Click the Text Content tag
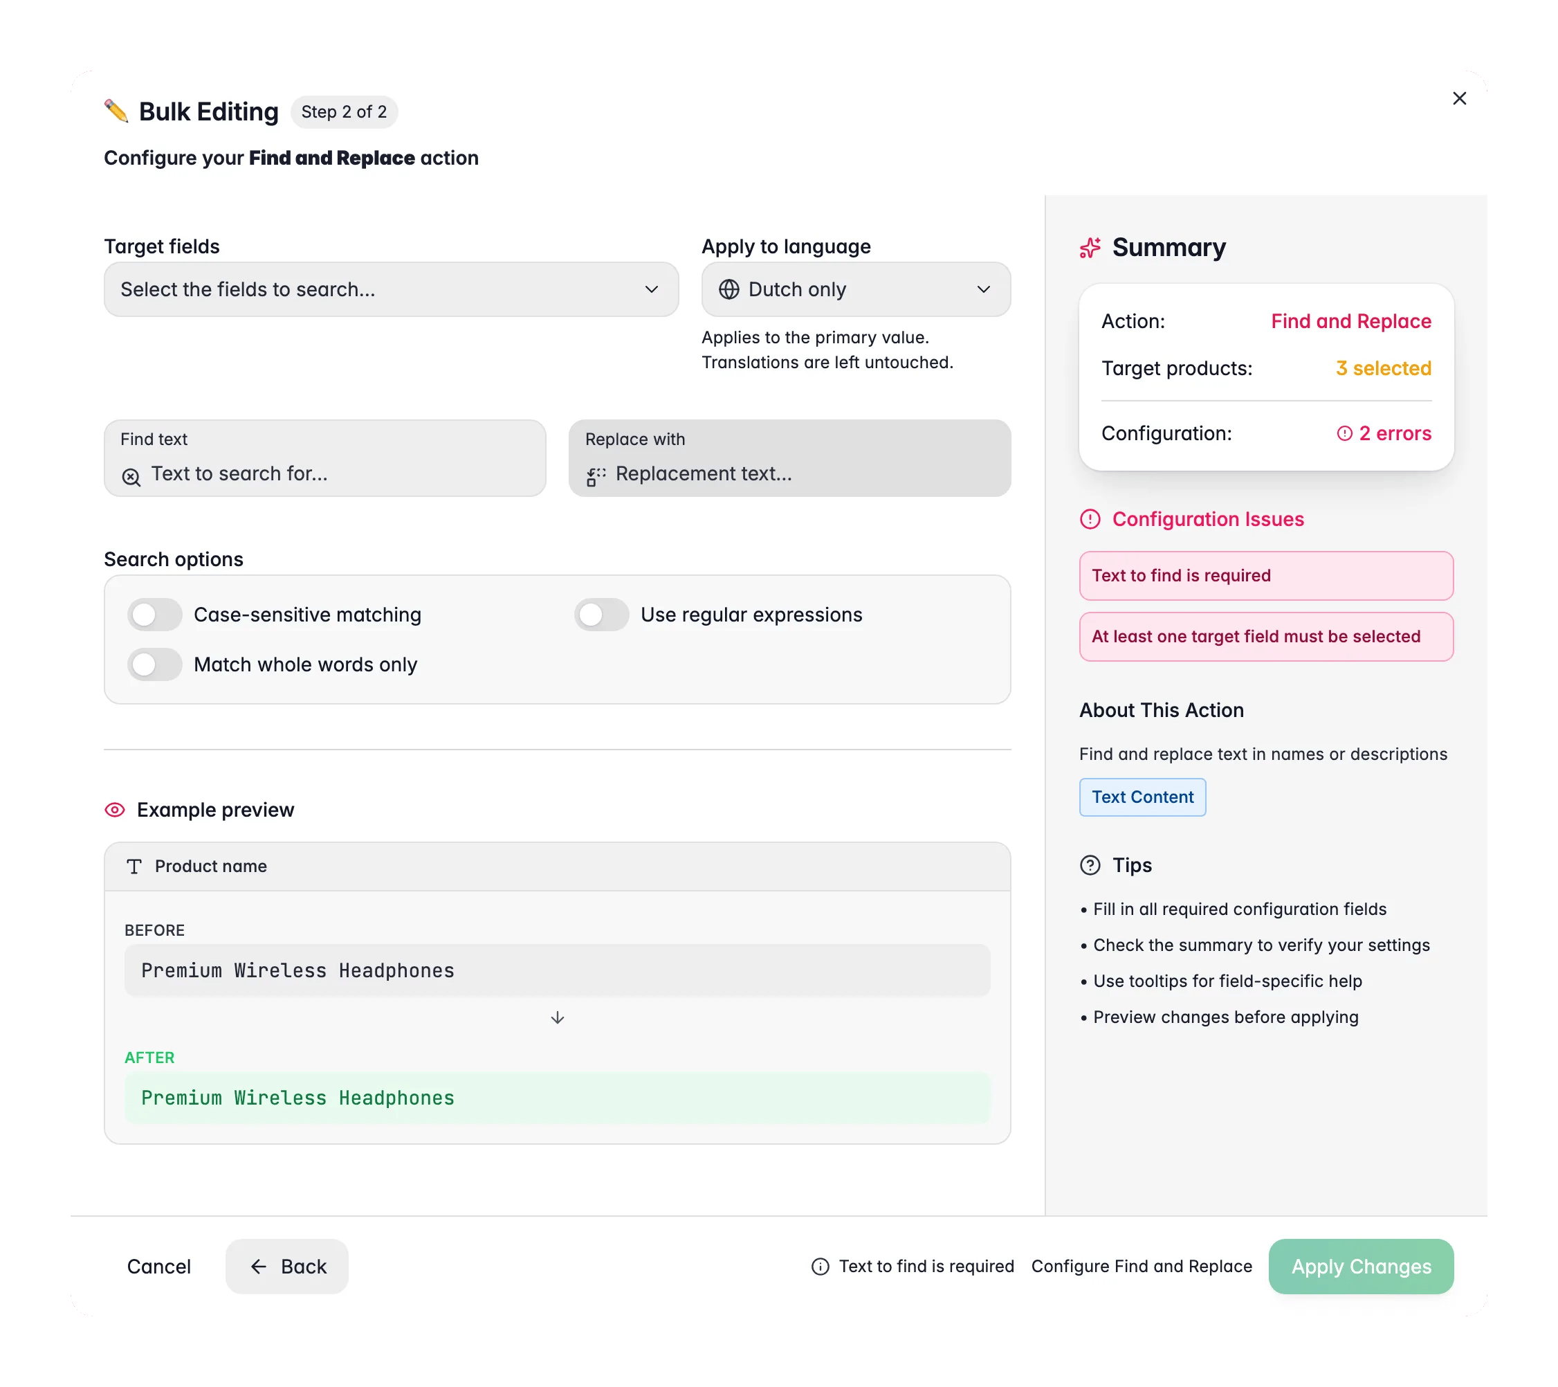1558x1387 pixels. click(1142, 797)
